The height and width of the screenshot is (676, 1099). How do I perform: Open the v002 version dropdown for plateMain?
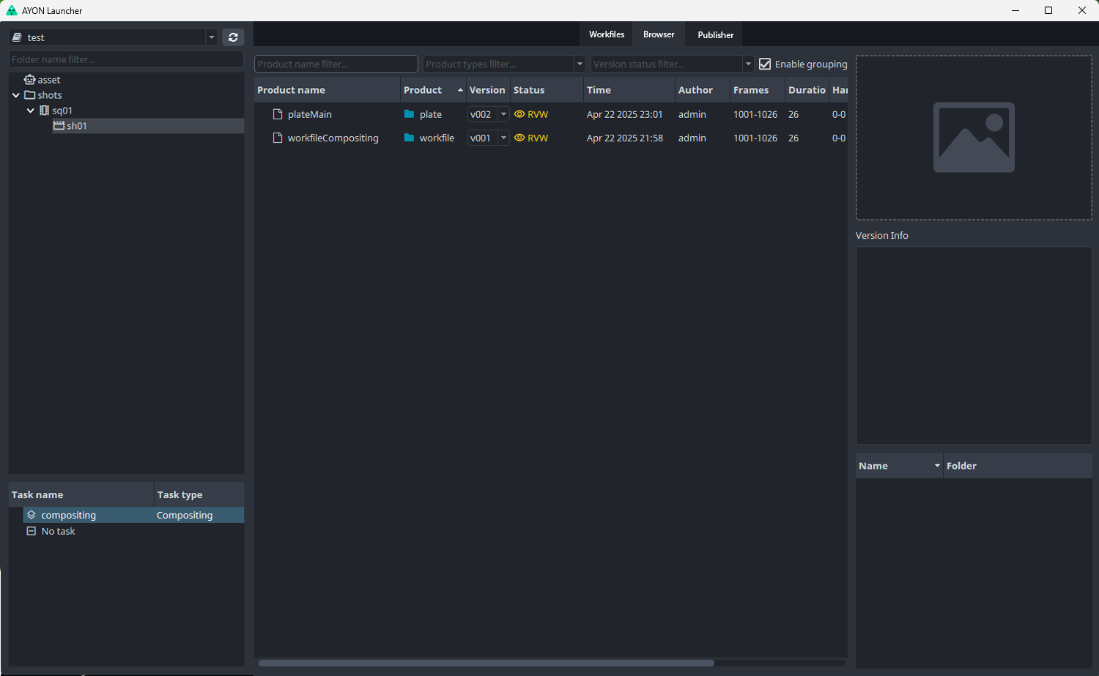pos(503,114)
